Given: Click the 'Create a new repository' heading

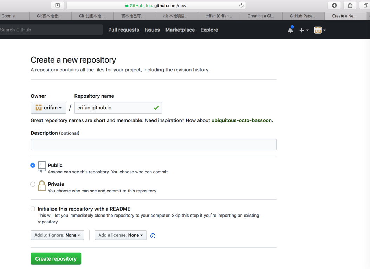Looking at the screenshot, I should click(x=73, y=60).
